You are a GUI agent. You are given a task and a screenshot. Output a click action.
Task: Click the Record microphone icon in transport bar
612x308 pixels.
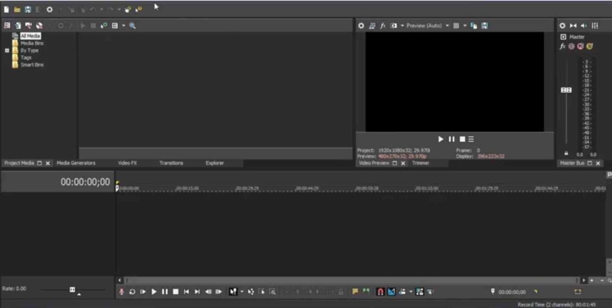pos(121,292)
